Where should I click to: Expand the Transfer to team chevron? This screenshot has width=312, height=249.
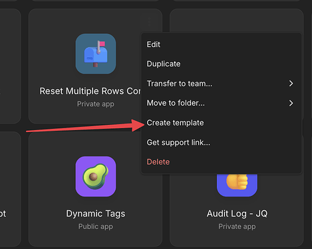coord(291,84)
